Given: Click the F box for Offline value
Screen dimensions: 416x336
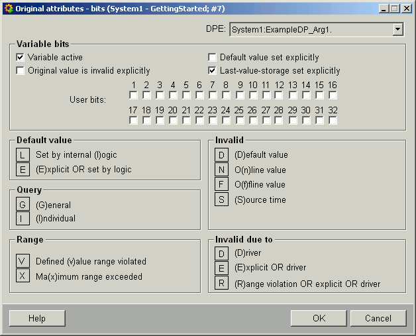Looking at the screenshot, I should click(x=222, y=184).
